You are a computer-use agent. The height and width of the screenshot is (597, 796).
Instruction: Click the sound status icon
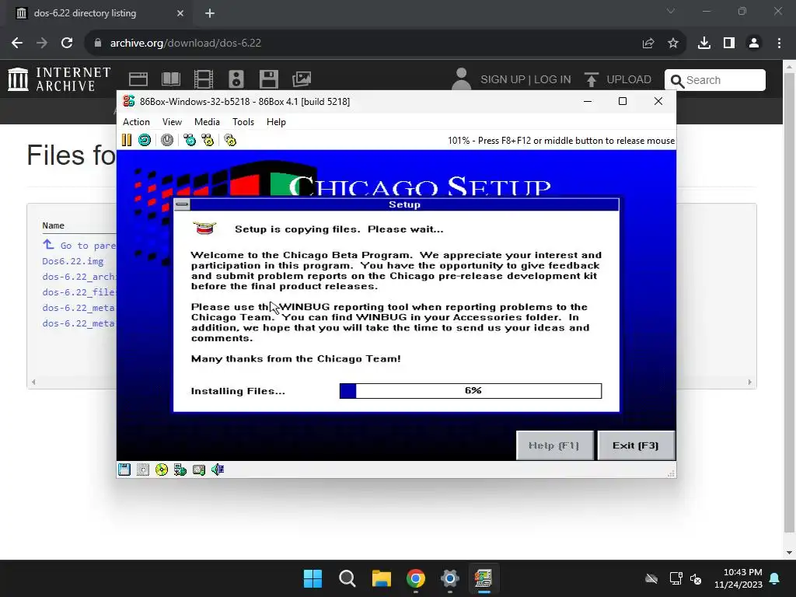(218, 470)
